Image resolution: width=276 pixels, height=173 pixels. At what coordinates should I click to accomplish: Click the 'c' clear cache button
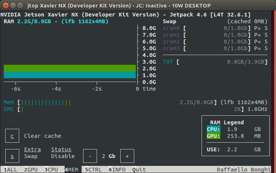(12, 136)
